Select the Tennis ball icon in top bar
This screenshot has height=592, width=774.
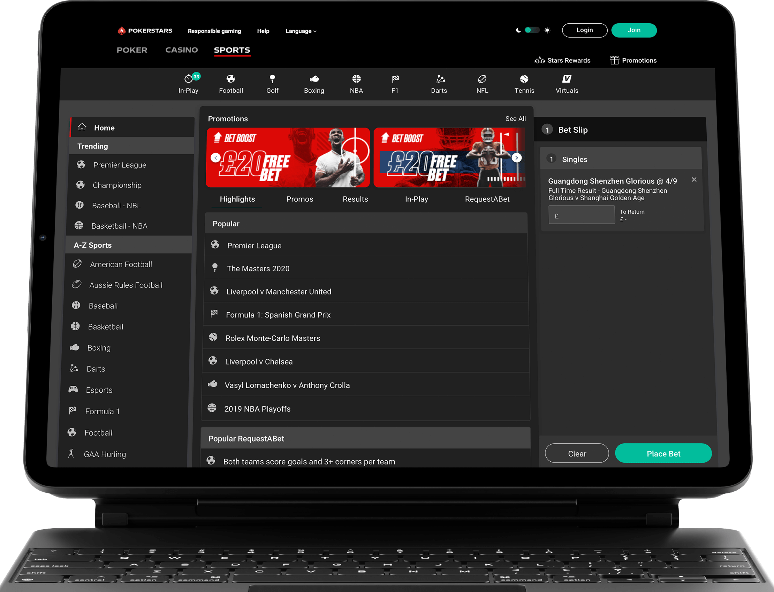tap(524, 79)
